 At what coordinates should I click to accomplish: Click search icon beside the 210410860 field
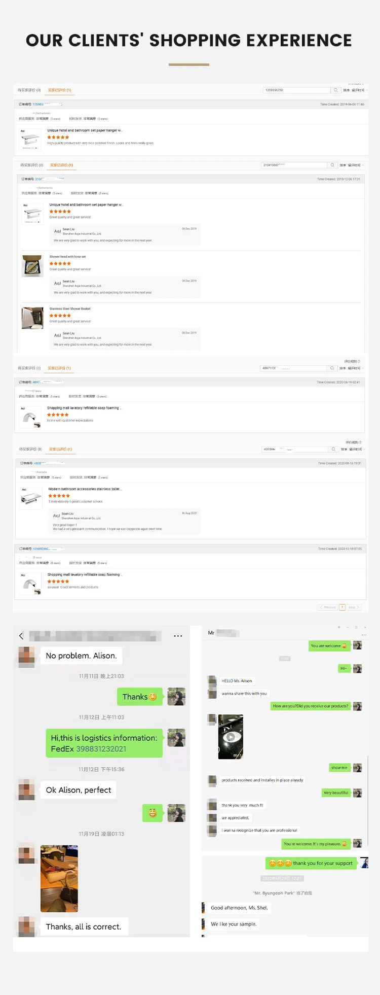coord(332,165)
